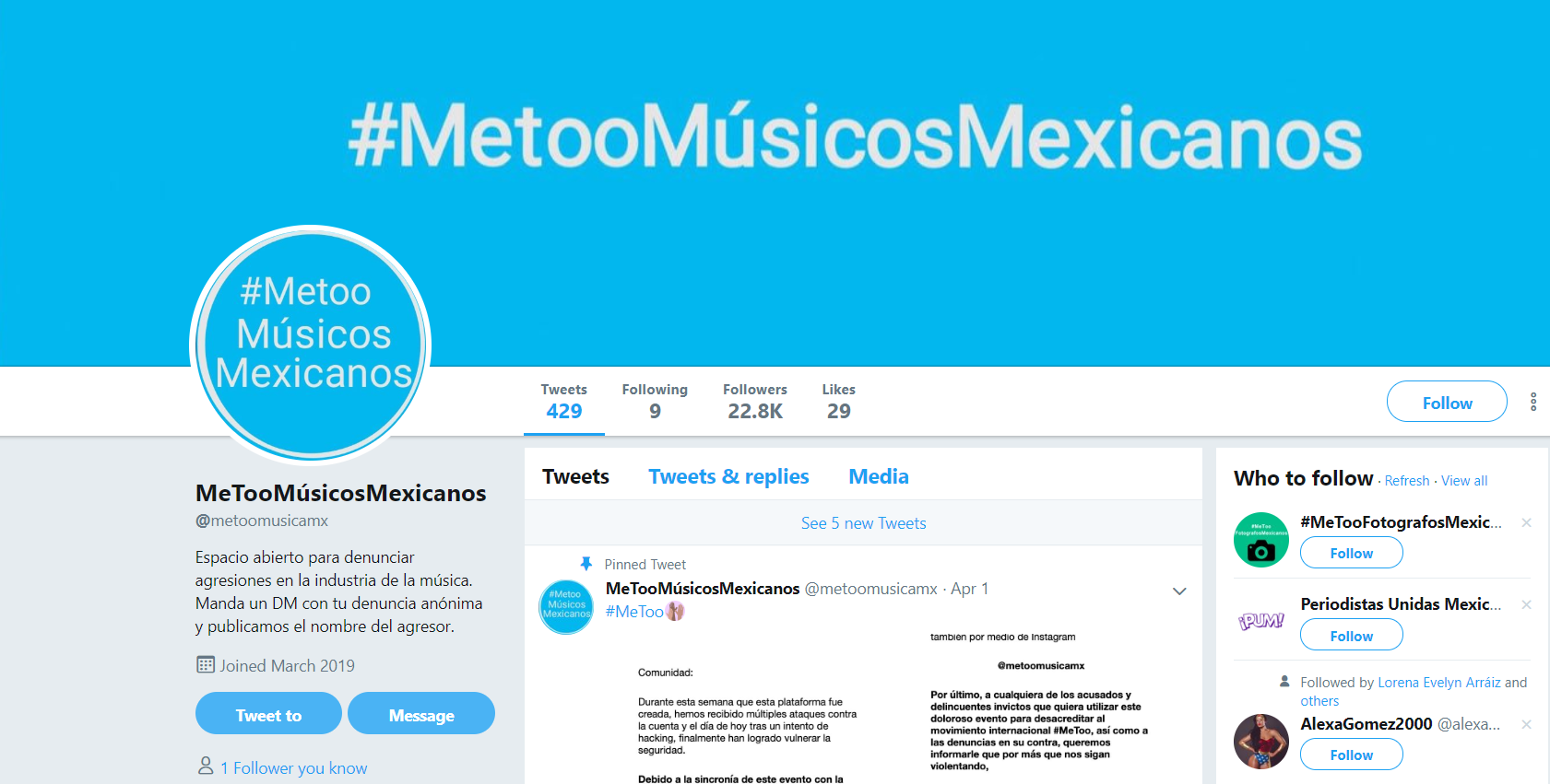This screenshot has height=784, width=1550.
Task: Dismiss #MeTooFotografosMexicanos suggestion
Action: click(1526, 522)
